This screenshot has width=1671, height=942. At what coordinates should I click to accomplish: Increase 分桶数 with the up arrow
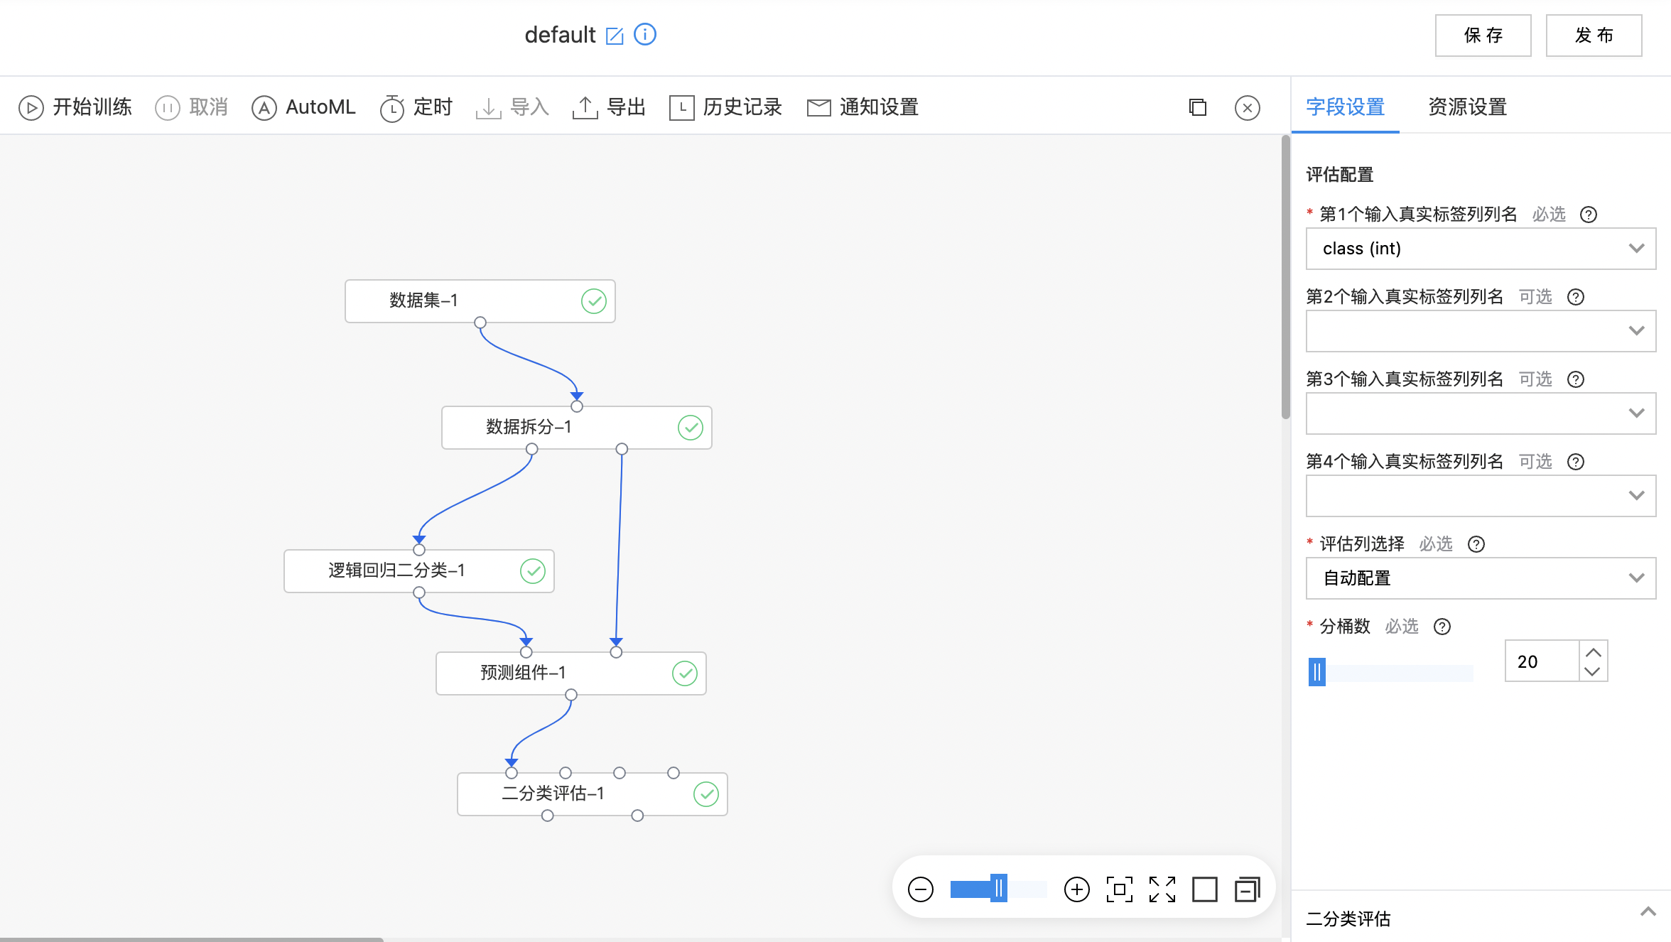point(1593,652)
